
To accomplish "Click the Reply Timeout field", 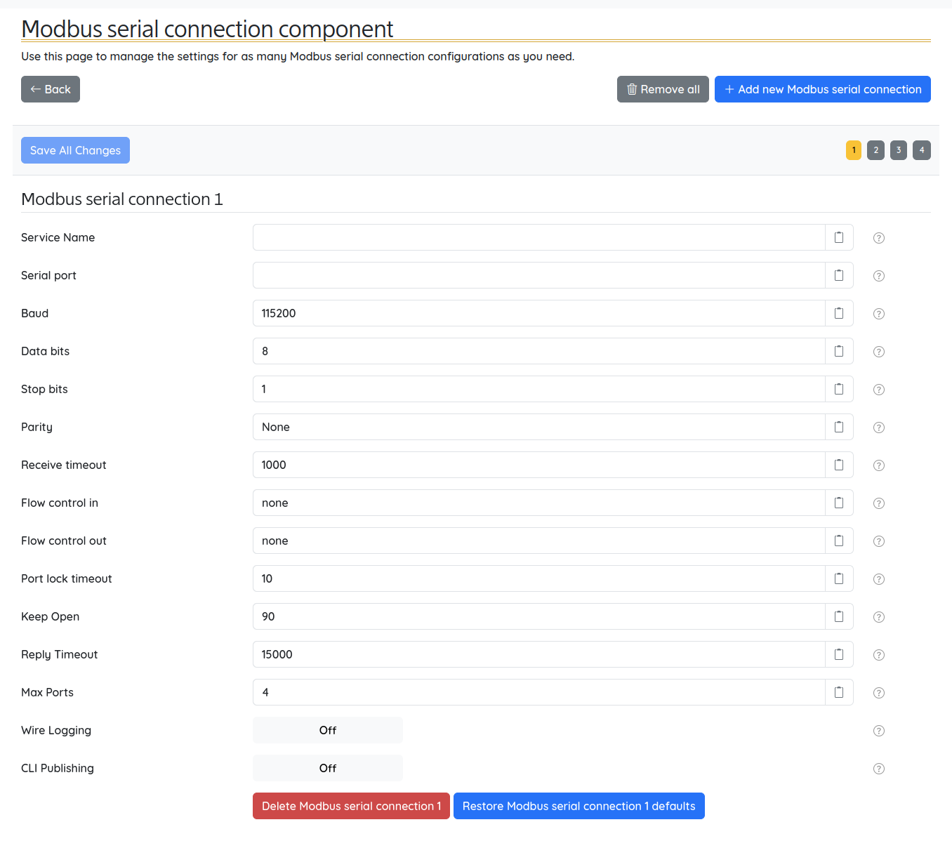I will (x=539, y=654).
